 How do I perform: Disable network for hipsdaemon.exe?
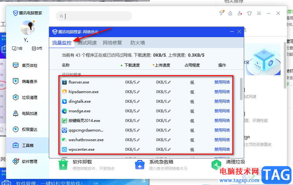222,92
